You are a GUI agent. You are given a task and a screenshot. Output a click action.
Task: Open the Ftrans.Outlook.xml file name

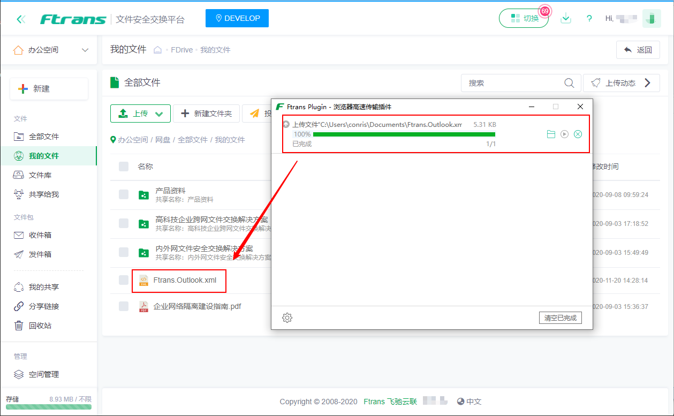coord(185,280)
